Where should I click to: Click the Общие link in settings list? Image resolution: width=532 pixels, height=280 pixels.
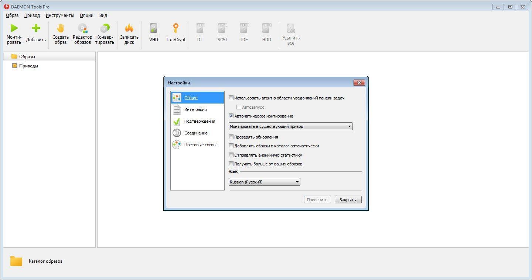pos(191,98)
